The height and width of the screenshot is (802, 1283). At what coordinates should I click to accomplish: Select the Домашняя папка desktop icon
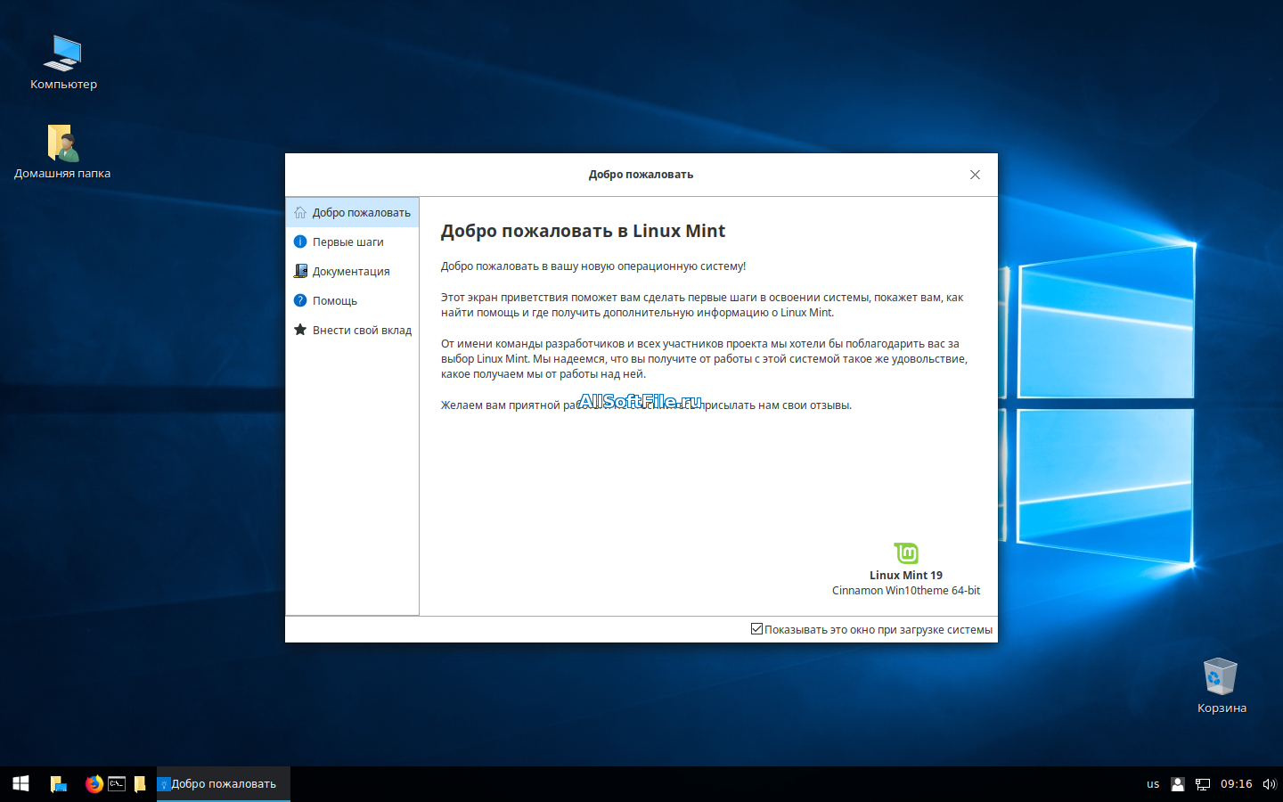62,151
